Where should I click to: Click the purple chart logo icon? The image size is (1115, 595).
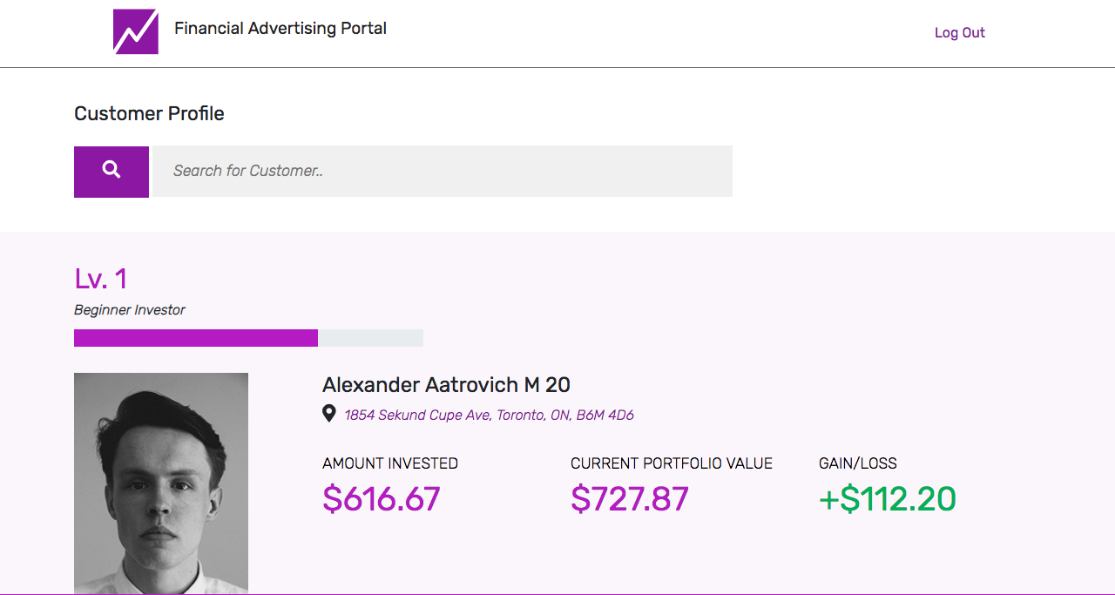point(136,32)
